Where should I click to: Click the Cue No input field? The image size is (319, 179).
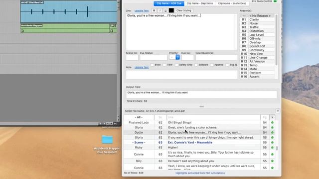(x=187, y=58)
